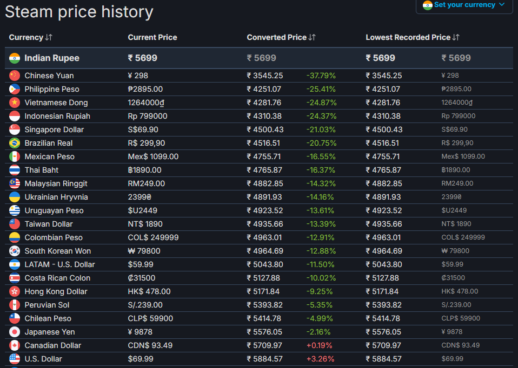Click the Mexican Peso currency name
The height and width of the screenshot is (368, 518).
[50, 156]
